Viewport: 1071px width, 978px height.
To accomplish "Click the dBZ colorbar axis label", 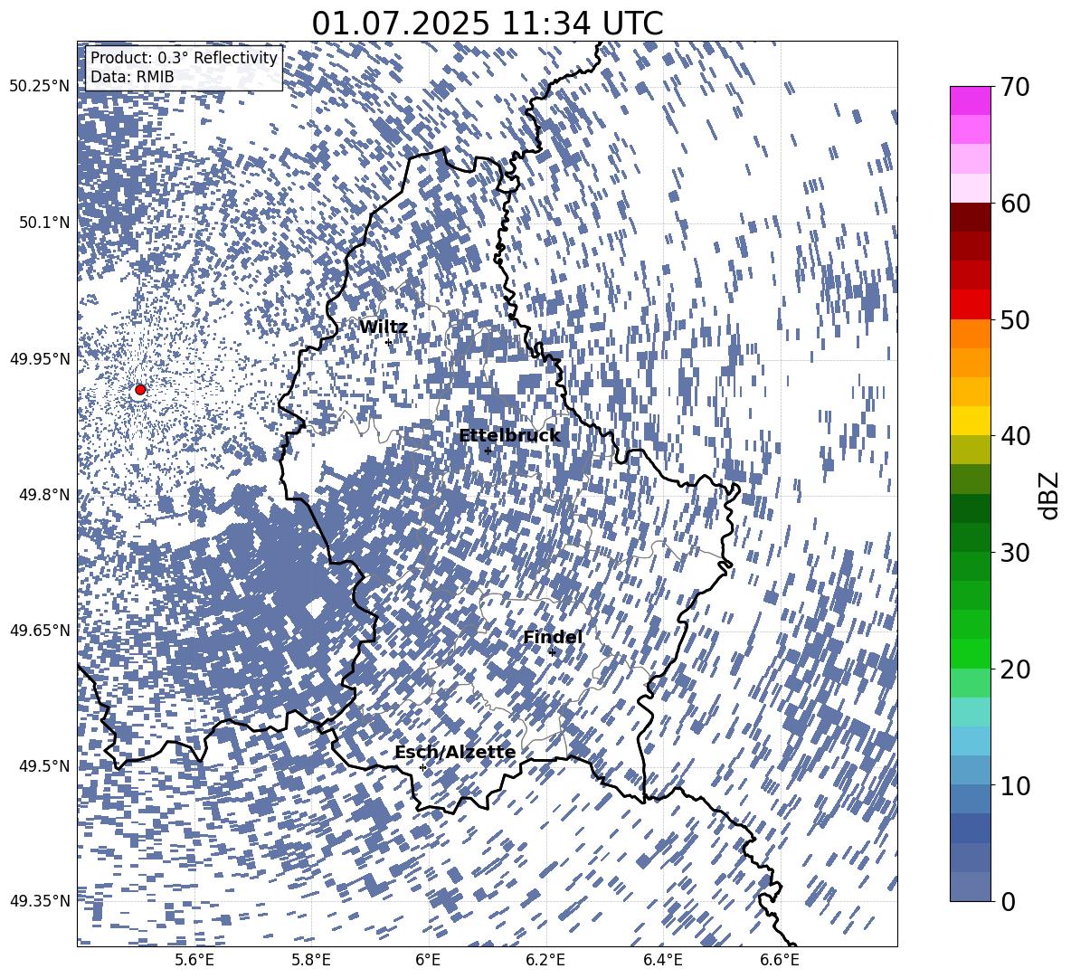I will pyautogui.click(x=1048, y=495).
